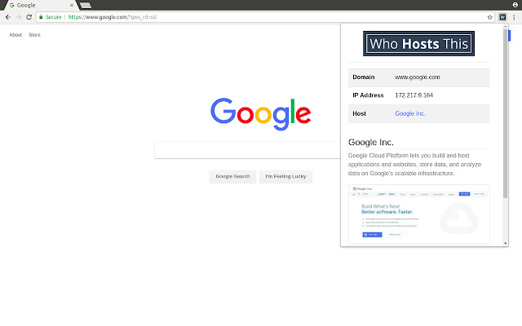This screenshot has height=326, width=522.
Task: Click the Google Search button
Action: 232,176
